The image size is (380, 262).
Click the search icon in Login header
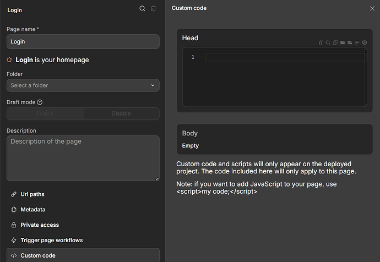142,9
